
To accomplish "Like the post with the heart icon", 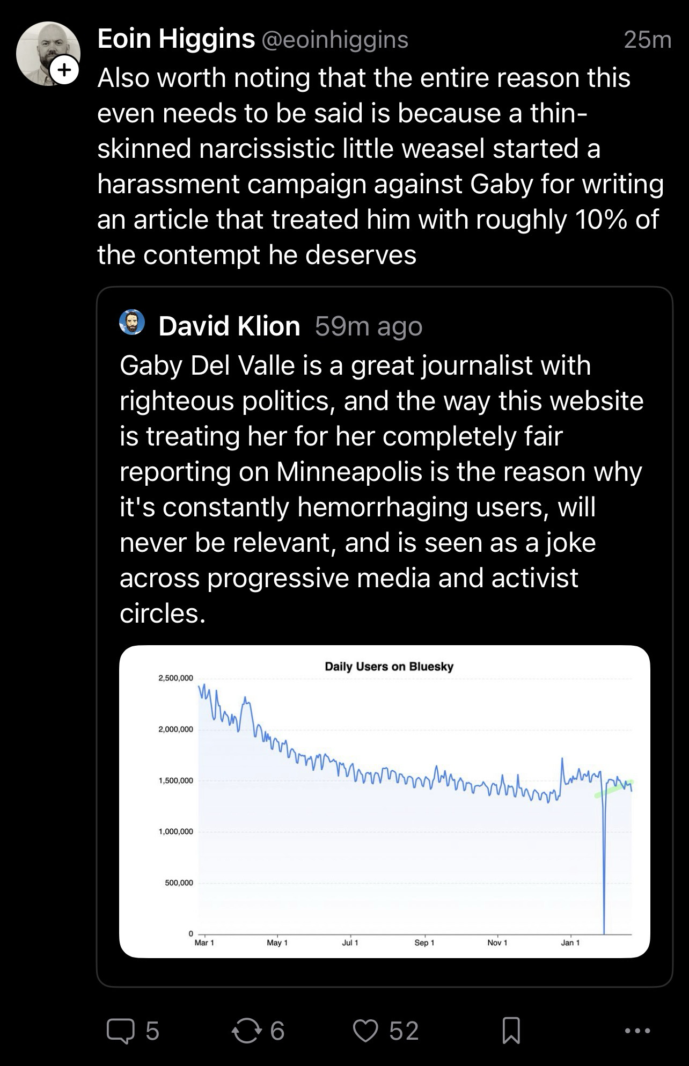I will coord(365,1031).
